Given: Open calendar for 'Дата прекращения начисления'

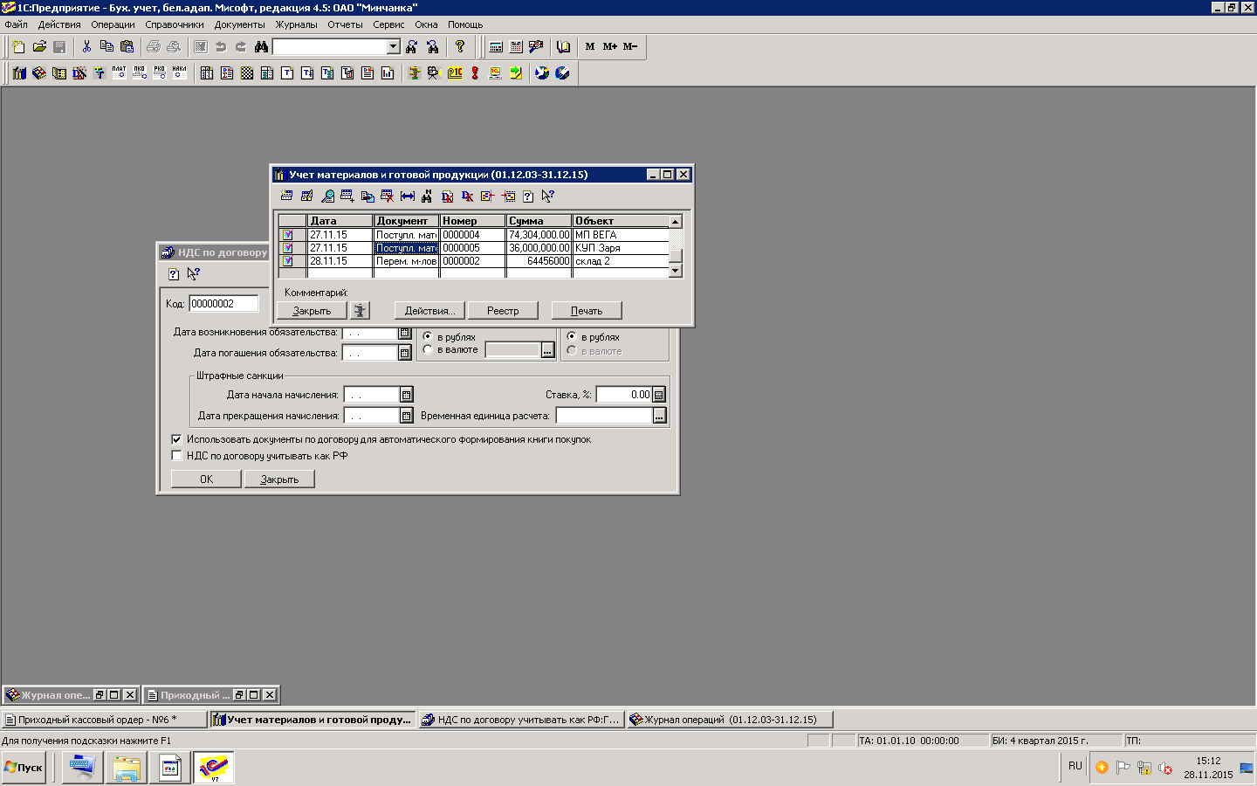Looking at the screenshot, I should [407, 416].
